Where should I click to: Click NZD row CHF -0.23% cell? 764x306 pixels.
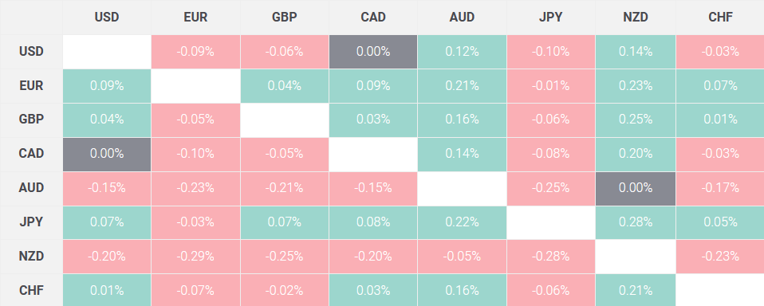coord(719,256)
